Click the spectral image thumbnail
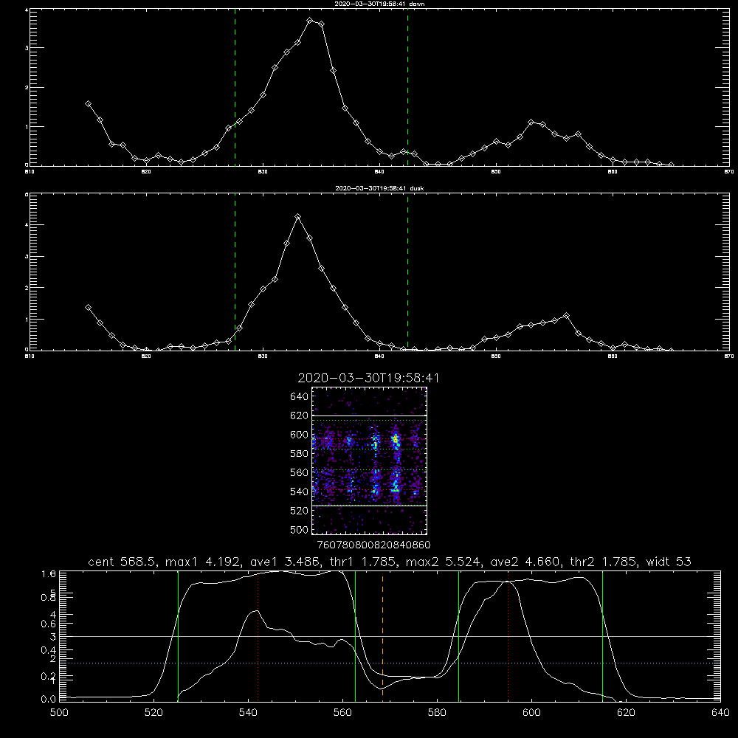738x738 pixels. (x=369, y=461)
